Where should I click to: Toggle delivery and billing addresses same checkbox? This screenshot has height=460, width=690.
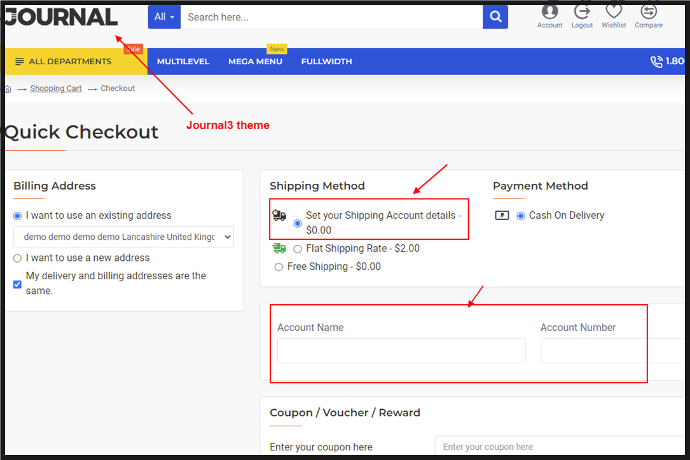point(18,284)
